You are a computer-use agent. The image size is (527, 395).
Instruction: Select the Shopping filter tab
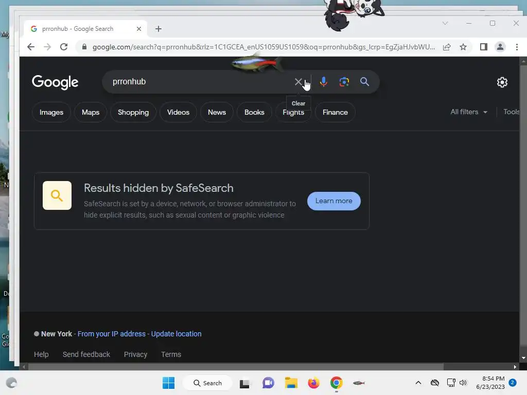(x=133, y=112)
